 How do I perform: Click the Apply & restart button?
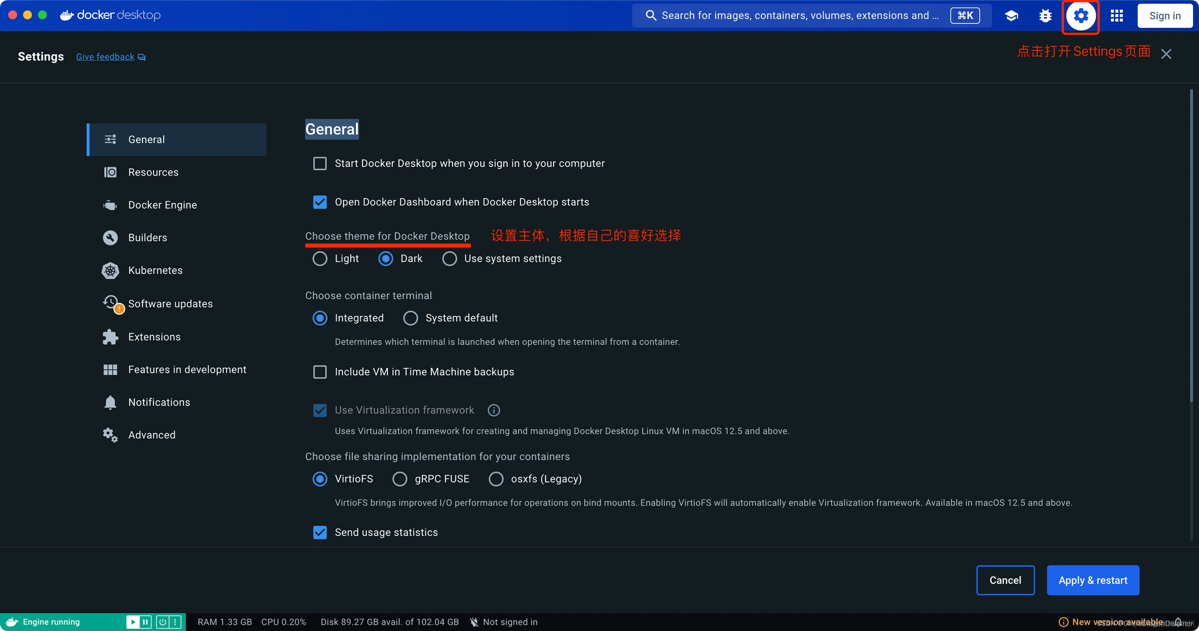click(1092, 580)
